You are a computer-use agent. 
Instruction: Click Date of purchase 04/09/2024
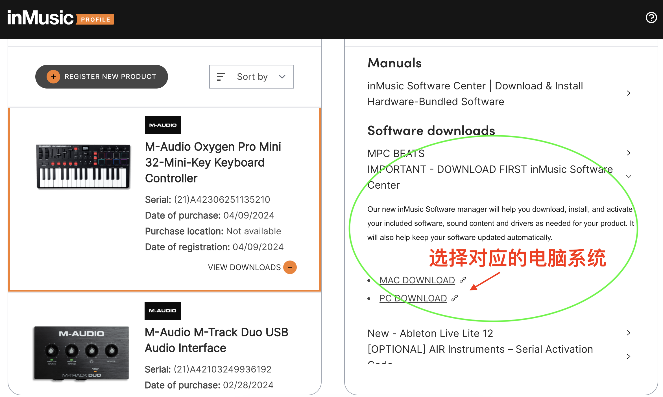pyautogui.click(x=210, y=215)
